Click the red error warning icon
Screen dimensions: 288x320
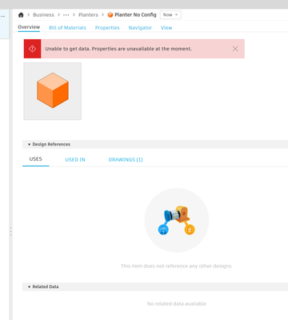[32, 49]
